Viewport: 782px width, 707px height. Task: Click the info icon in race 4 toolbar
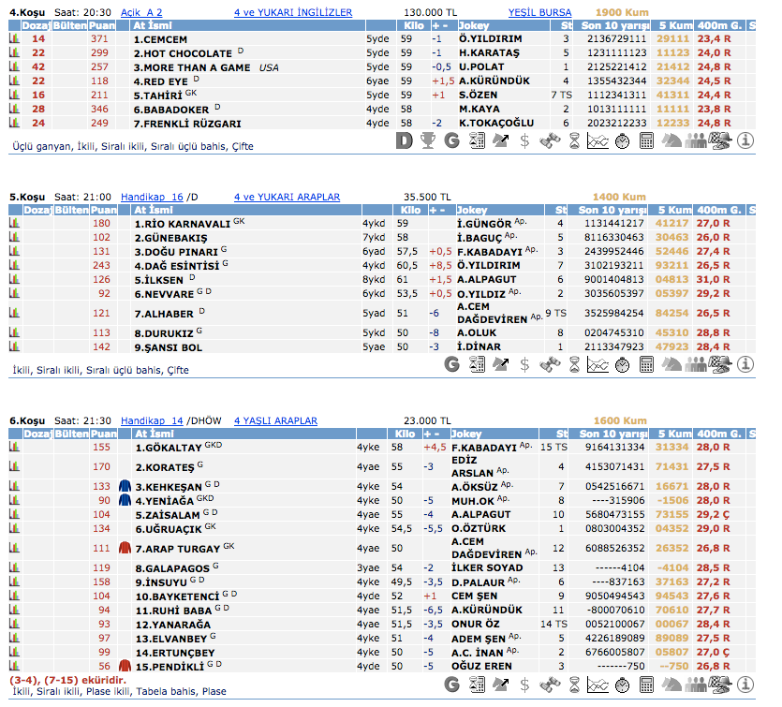(x=745, y=141)
